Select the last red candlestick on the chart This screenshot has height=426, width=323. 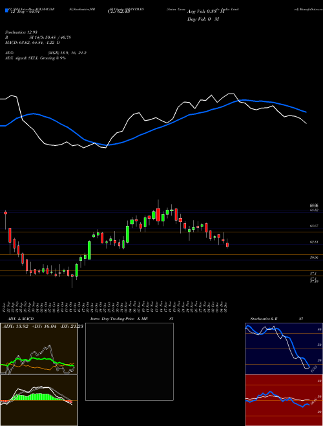(x=227, y=245)
